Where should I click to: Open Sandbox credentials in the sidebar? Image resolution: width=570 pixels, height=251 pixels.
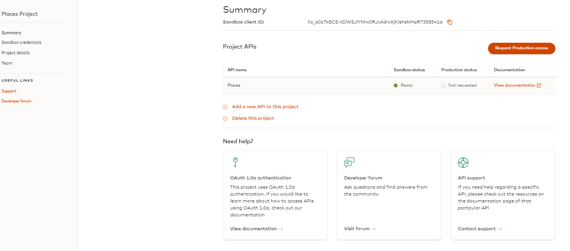click(x=22, y=43)
